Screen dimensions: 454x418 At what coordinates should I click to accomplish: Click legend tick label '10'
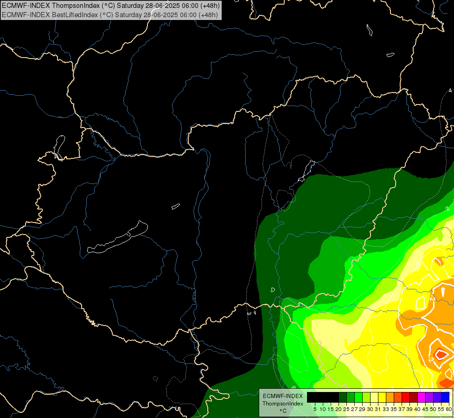point(323,409)
